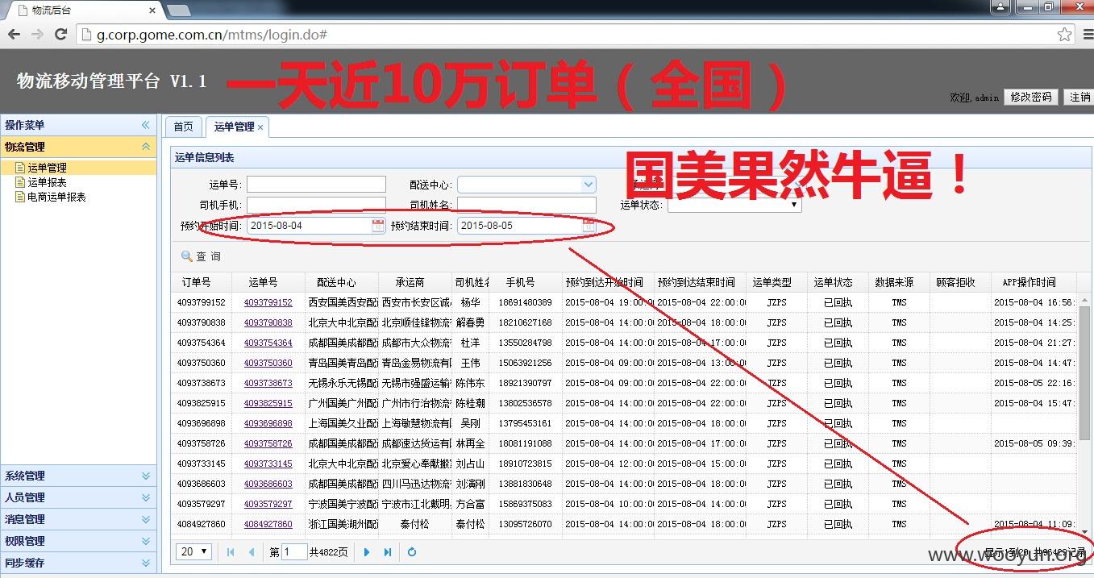Open 电商运单报表 in the sidebar tree
The image size is (1094, 578).
(x=56, y=197)
